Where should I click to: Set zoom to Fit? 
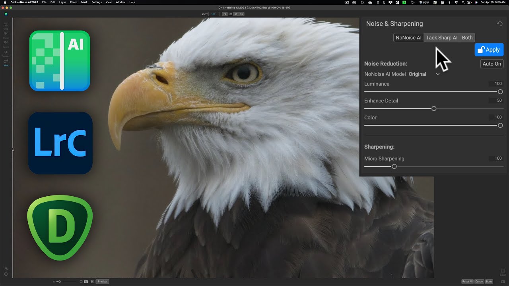pyautogui.click(x=225, y=14)
